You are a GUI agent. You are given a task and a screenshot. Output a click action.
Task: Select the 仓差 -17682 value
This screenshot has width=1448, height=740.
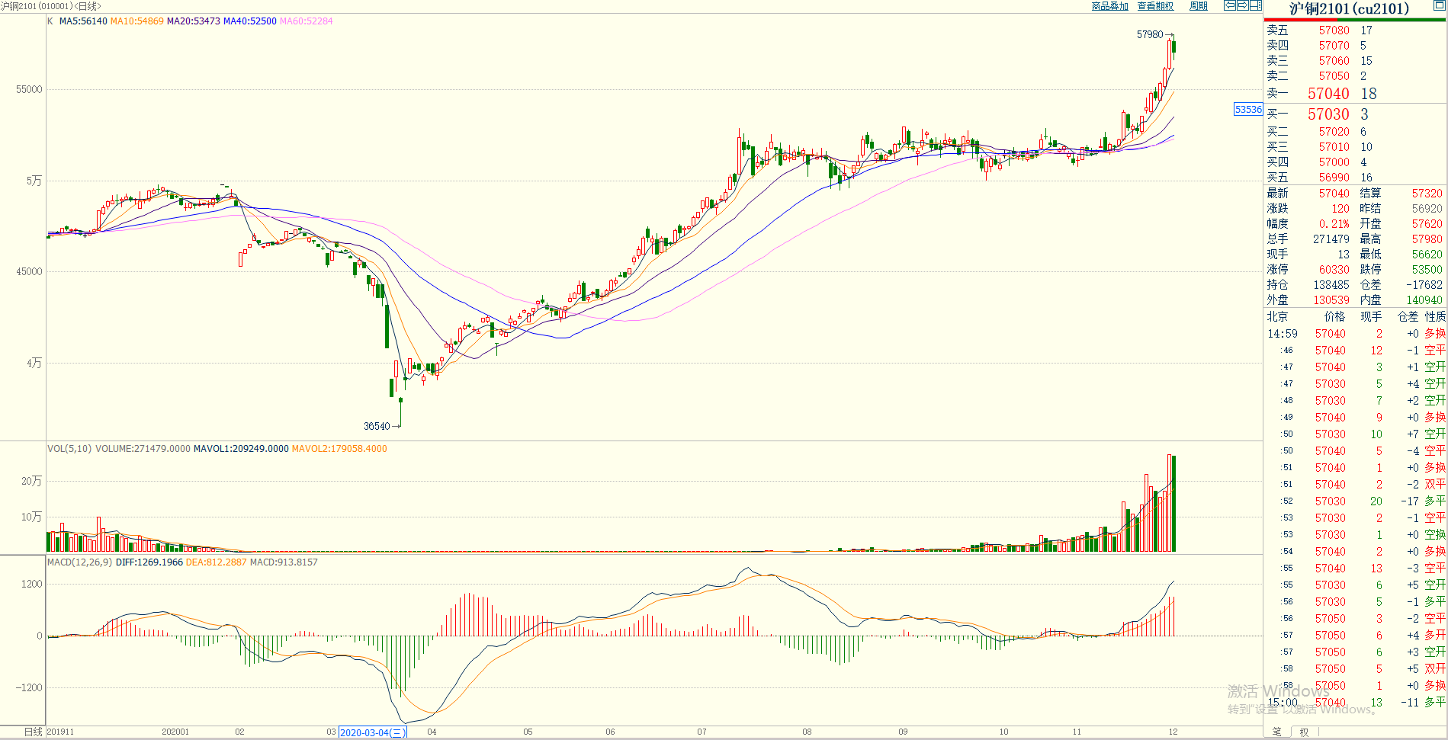click(x=1424, y=285)
